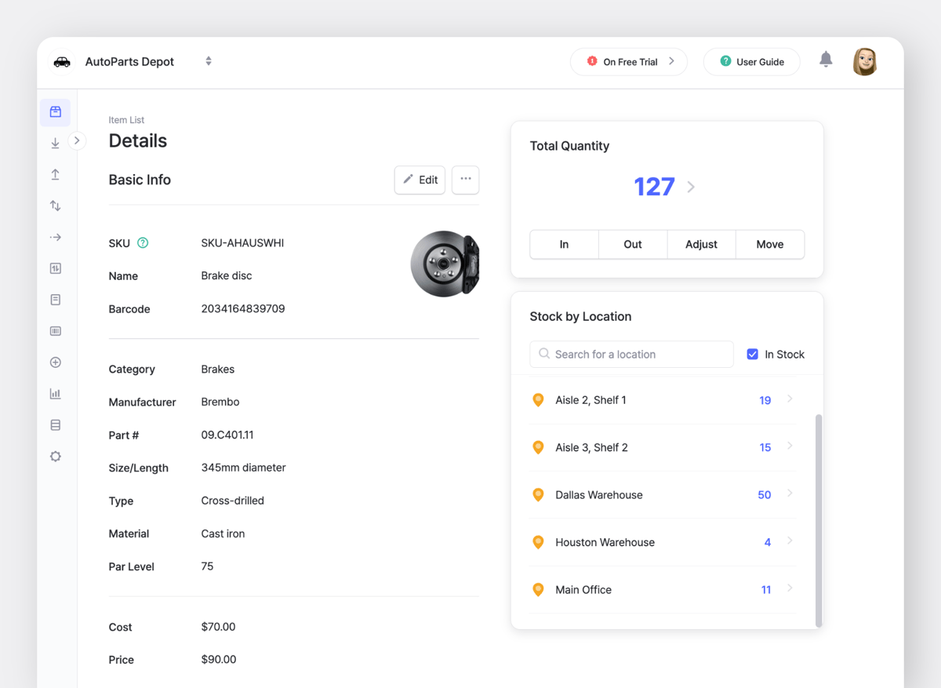Image resolution: width=941 pixels, height=688 pixels.
Task: Expand Aisle 2, Shelf 1 row chevron
Action: 790,399
